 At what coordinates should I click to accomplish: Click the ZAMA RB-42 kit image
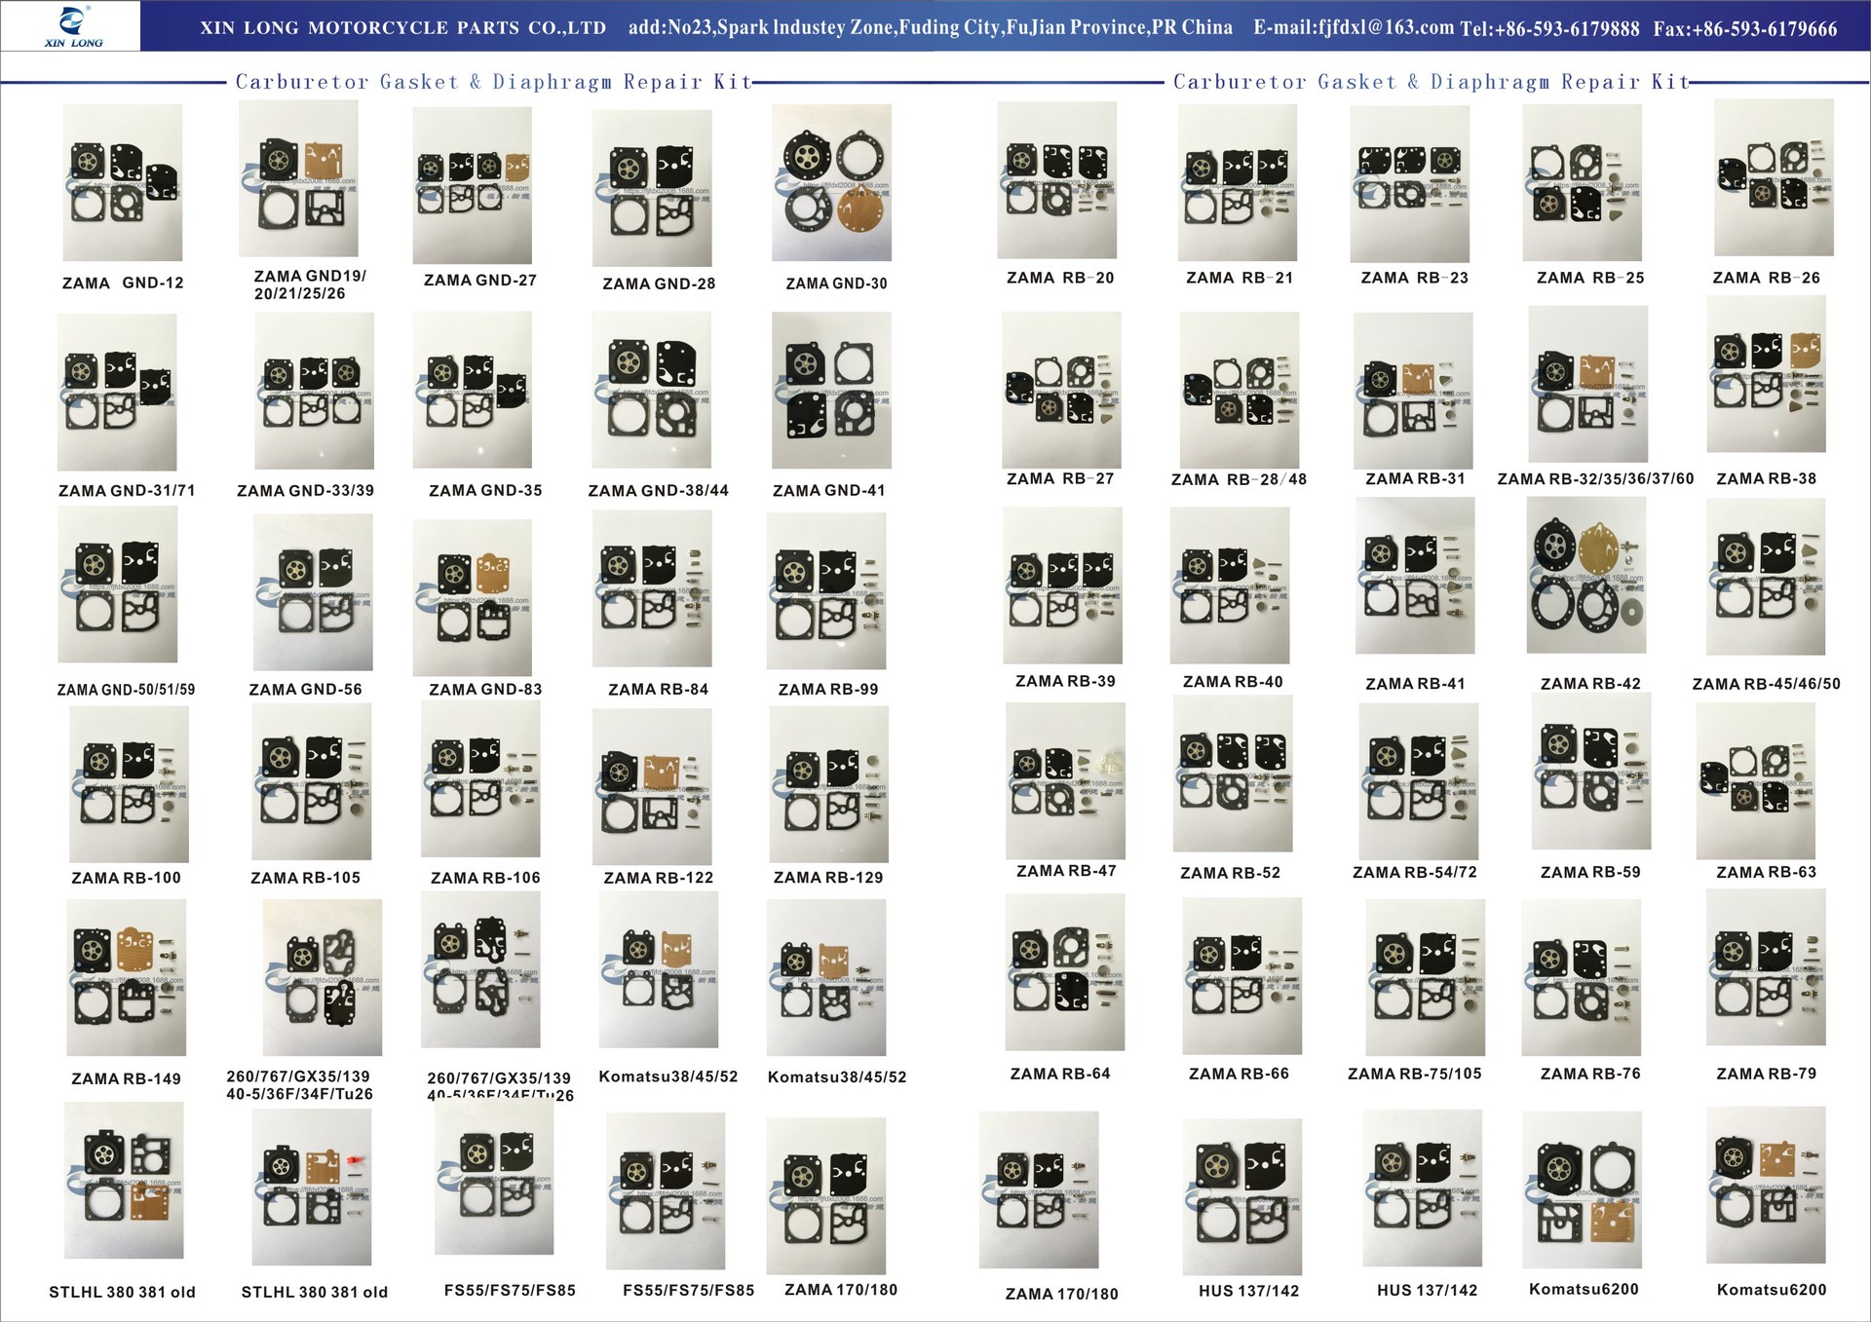[x=1586, y=576]
